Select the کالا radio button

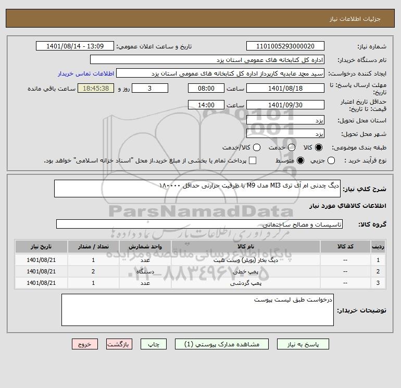pyautogui.click(x=319, y=147)
